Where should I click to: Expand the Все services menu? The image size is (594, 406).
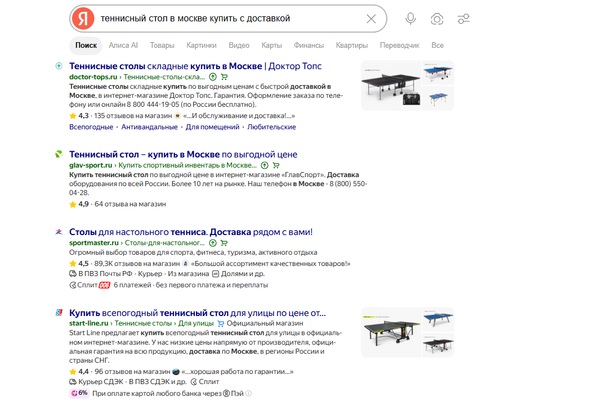pos(437,46)
